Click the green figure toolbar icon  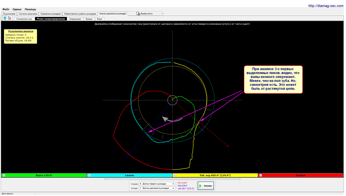5,18
